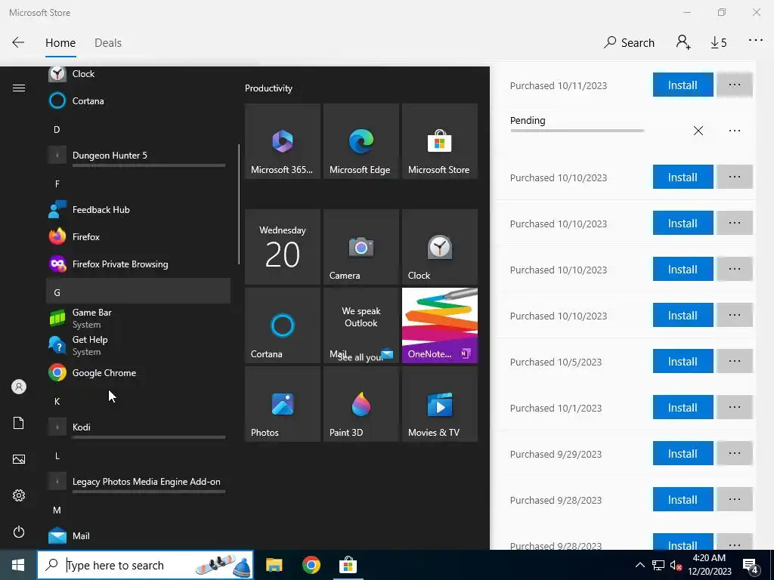This screenshot has height=580, width=774.
Task: Open Game Bar from the app list
Action: click(x=138, y=318)
